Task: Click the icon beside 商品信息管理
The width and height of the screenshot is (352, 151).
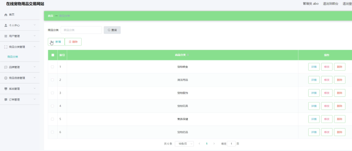Action: pyautogui.click(x=6, y=78)
